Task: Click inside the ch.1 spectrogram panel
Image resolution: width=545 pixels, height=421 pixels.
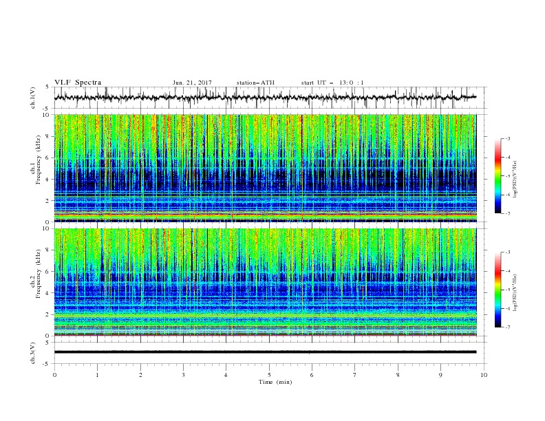Action: tap(266, 168)
